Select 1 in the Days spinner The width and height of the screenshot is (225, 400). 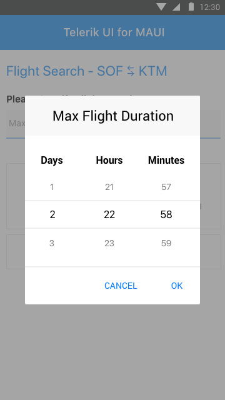52,187
